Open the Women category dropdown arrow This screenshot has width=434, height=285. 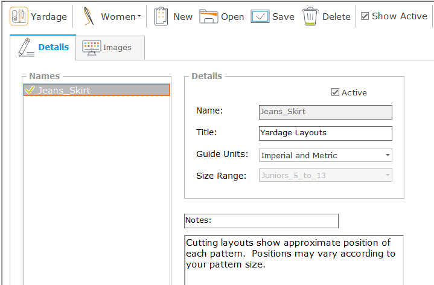139,17
